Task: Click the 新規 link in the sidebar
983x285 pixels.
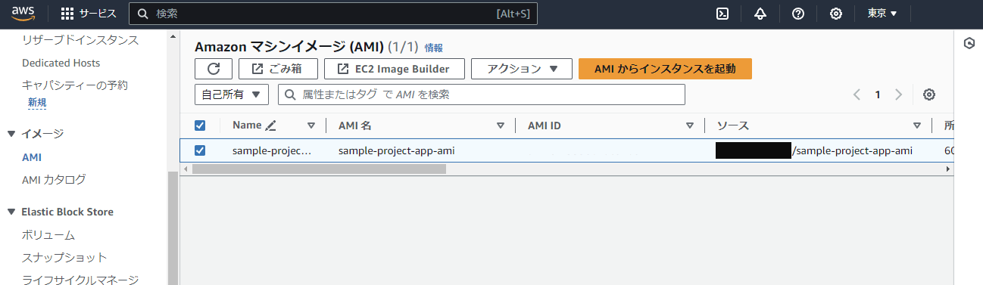Action: [37, 103]
